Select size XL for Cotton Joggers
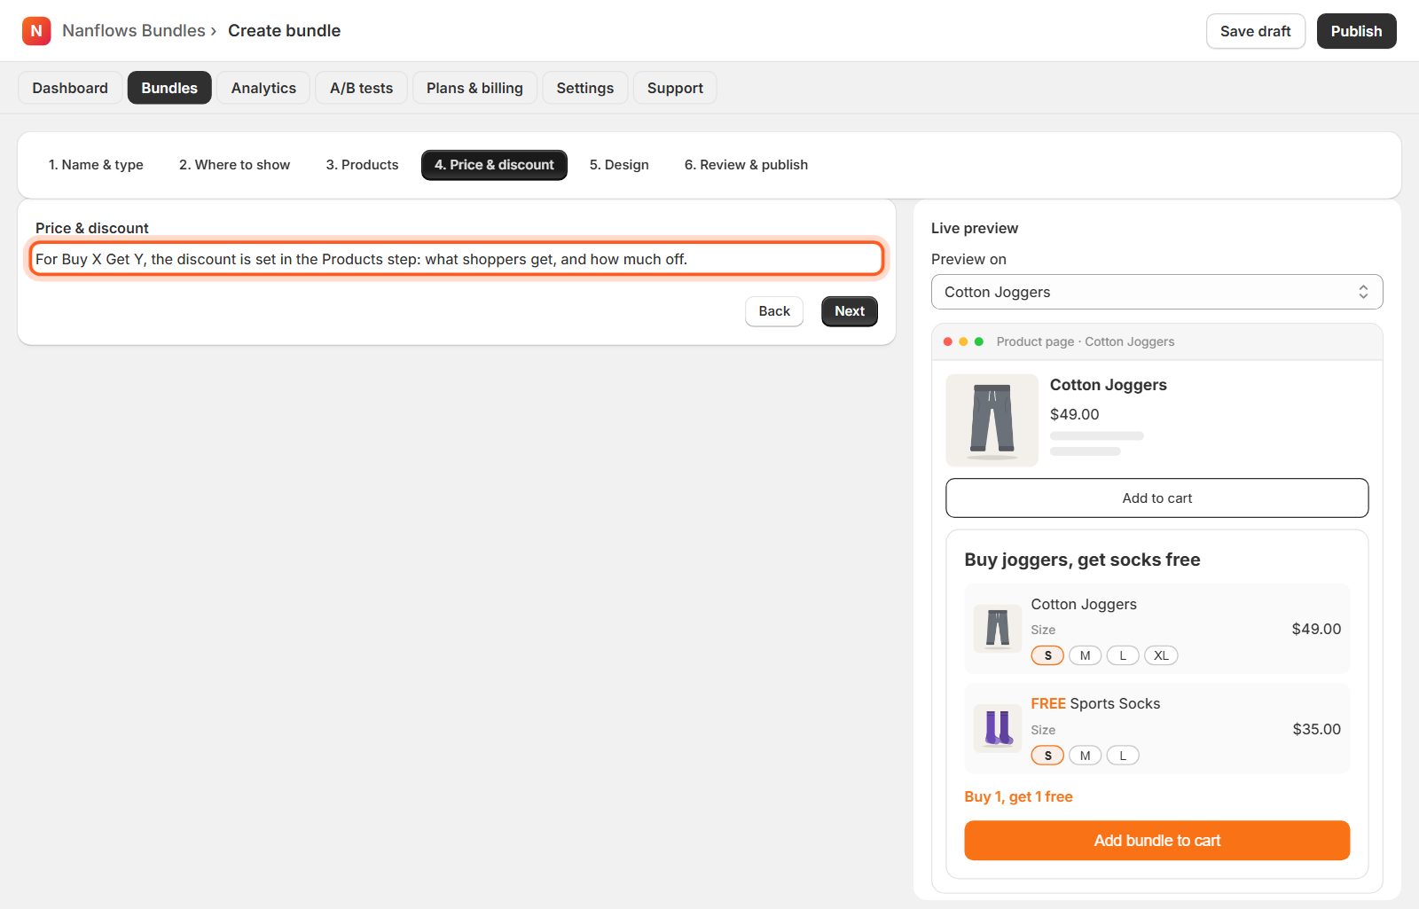1419x909 pixels. pos(1161,655)
